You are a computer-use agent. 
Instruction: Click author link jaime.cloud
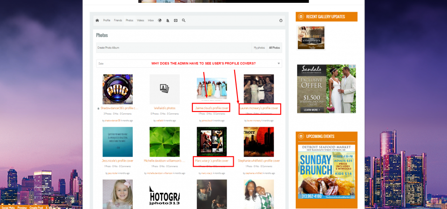click(x=207, y=121)
